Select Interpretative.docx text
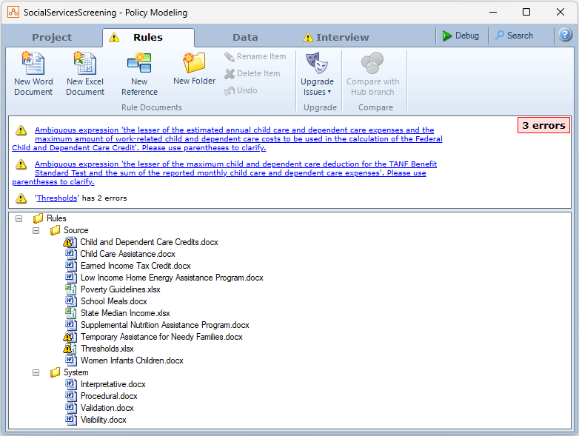 click(x=113, y=384)
